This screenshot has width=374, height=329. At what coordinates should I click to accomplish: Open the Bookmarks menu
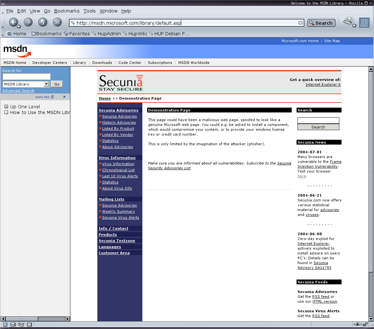[x=67, y=11]
